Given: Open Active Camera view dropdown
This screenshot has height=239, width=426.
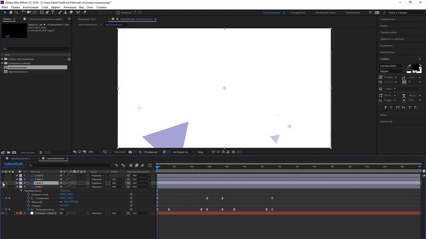Looking at the screenshot, I should coord(183,152).
